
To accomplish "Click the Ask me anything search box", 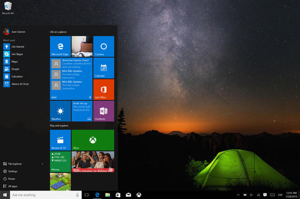I will coord(46,195).
